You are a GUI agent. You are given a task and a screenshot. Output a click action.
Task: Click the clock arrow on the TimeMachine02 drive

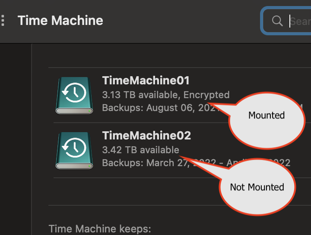coord(74,148)
